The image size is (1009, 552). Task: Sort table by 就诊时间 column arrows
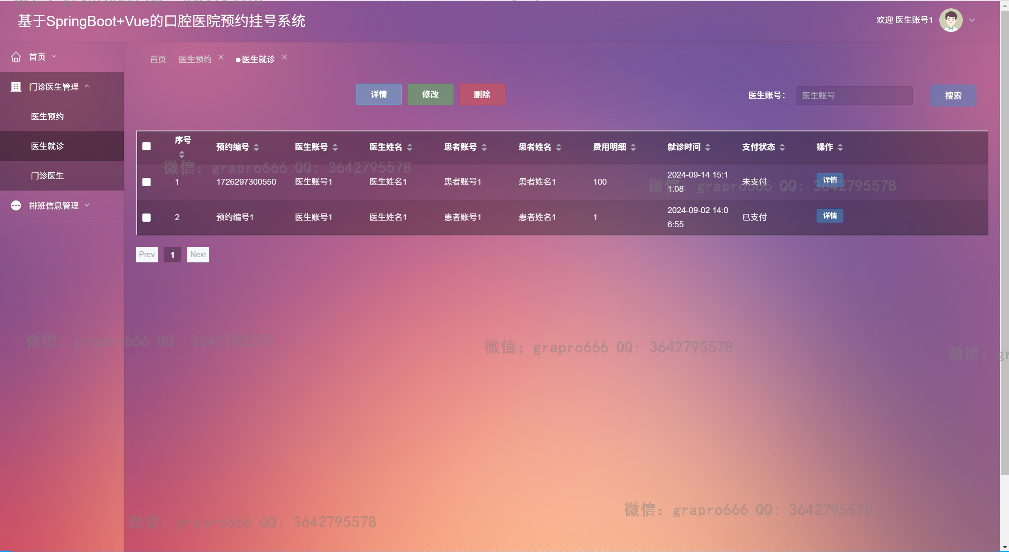[708, 147]
